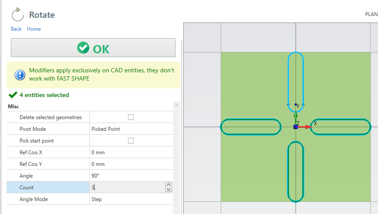Decrease Count with down arrow
This screenshot has width=378, height=214.
[x=169, y=190]
